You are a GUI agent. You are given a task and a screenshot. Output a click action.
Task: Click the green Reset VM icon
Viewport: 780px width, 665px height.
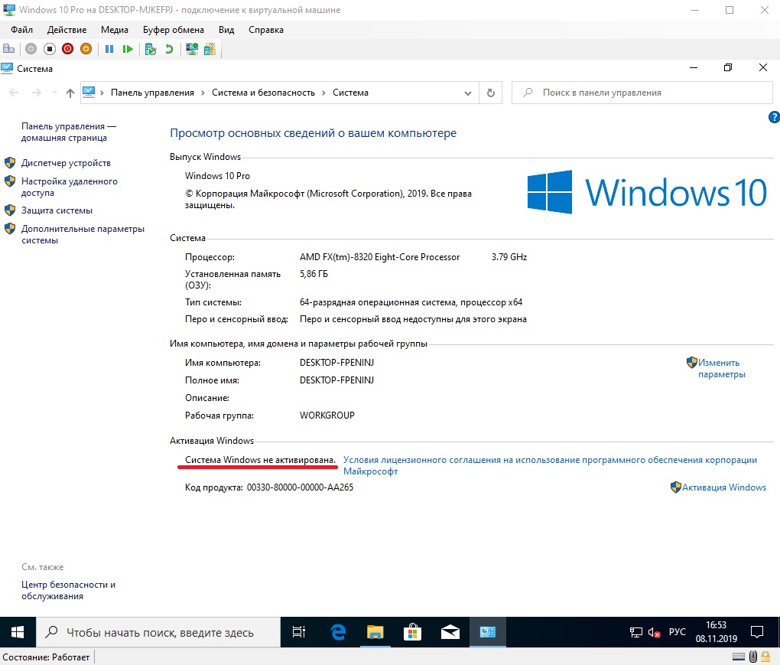click(x=128, y=49)
